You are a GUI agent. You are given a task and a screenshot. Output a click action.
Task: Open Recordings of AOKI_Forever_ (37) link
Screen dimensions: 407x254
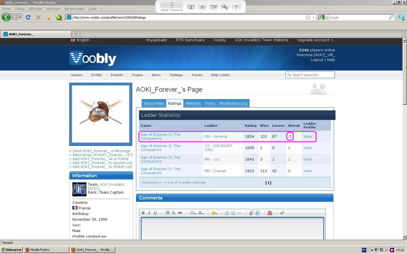click(x=103, y=155)
